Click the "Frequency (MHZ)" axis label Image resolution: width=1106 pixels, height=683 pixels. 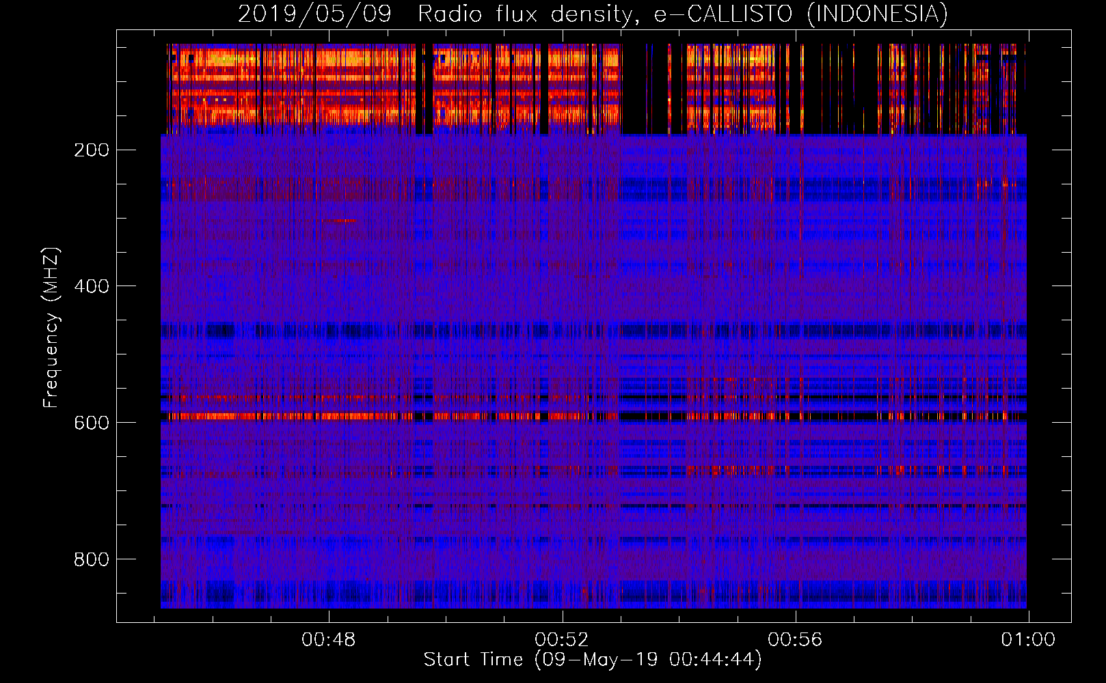pyautogui.click(x=51, y=328)
